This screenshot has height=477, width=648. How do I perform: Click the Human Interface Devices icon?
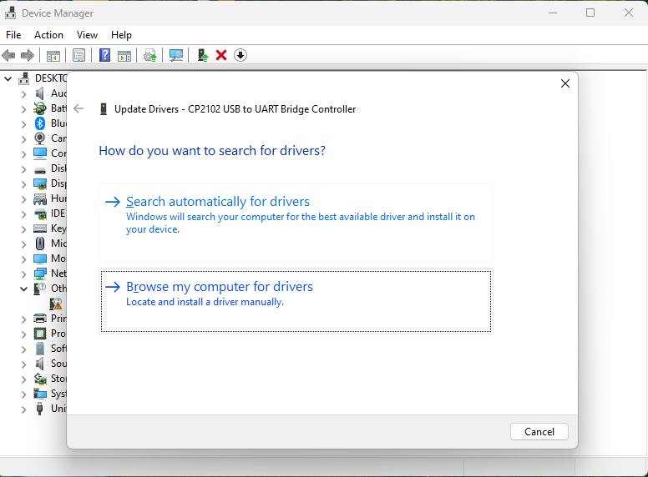(40, 198)
